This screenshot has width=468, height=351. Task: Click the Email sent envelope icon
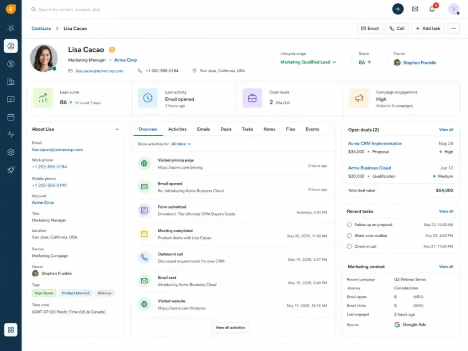pyautogui.click(x=144, y=281)
